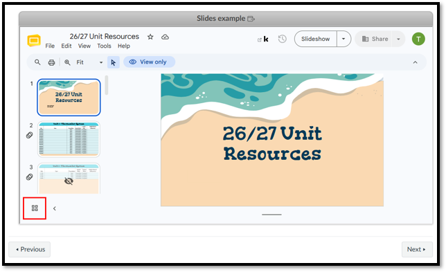
Task: Click the slide heading 26/27 Unit Resources
Action: 272,143
